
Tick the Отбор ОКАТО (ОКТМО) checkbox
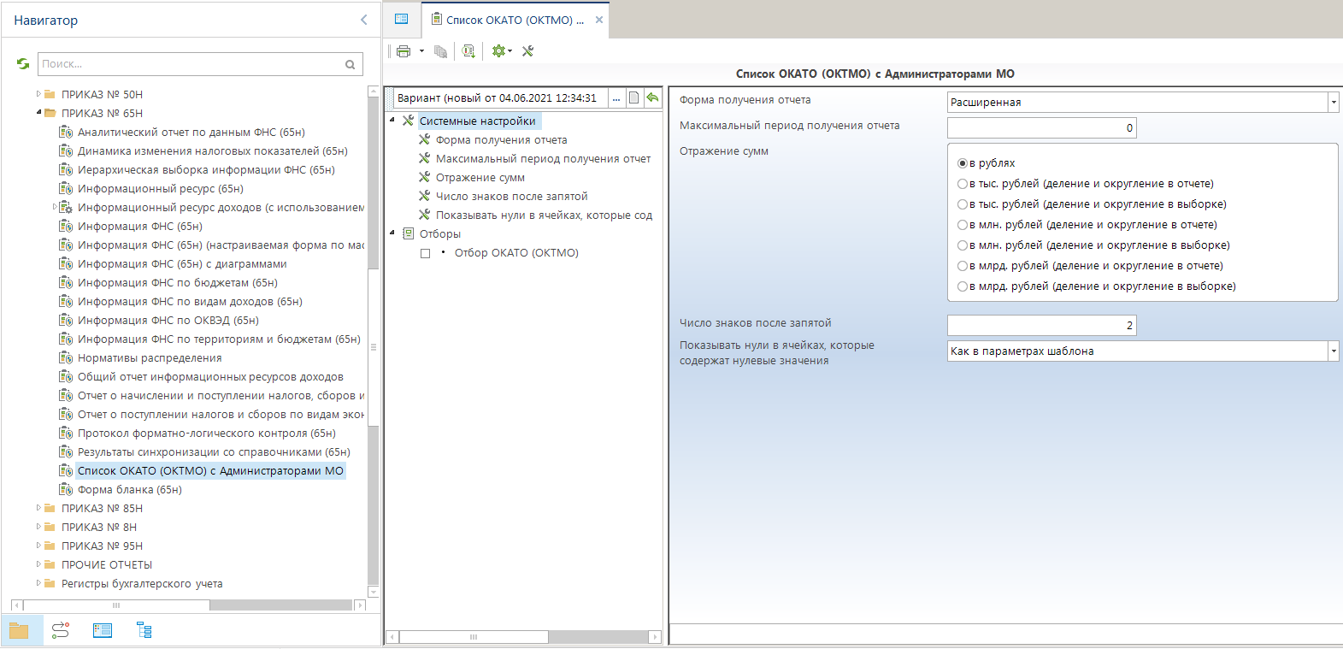click(425, 253)
